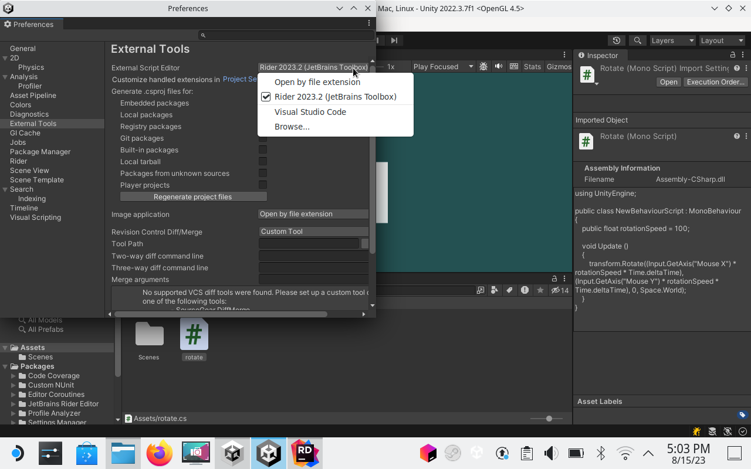Click the volume icon in system tray
This screenshot has width=751, height=469.
(551, 453)
